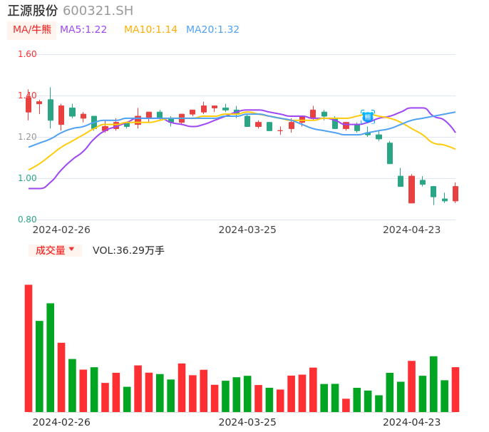The height and width of the screenshot is (432, 489).
Task: Toggle the MA20:1.32 moving average legend
Action: [x=212, y=30]
